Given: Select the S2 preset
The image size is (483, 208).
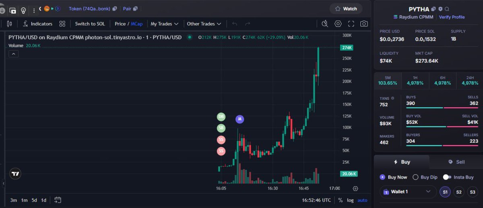Looking at the screenshot, I should [459, 192].
